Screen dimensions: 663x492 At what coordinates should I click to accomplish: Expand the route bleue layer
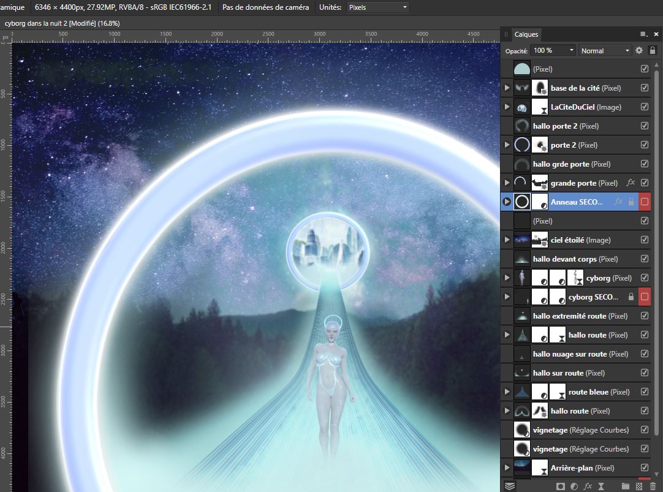click(507, 392)
